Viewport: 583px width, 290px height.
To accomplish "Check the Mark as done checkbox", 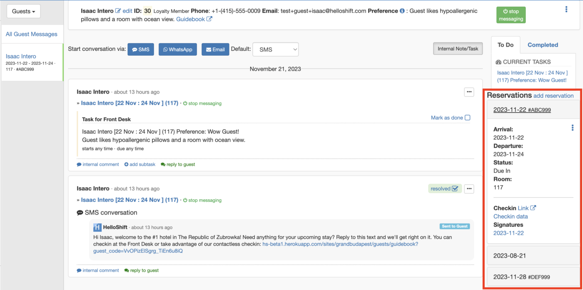I will tap(467, 118).
